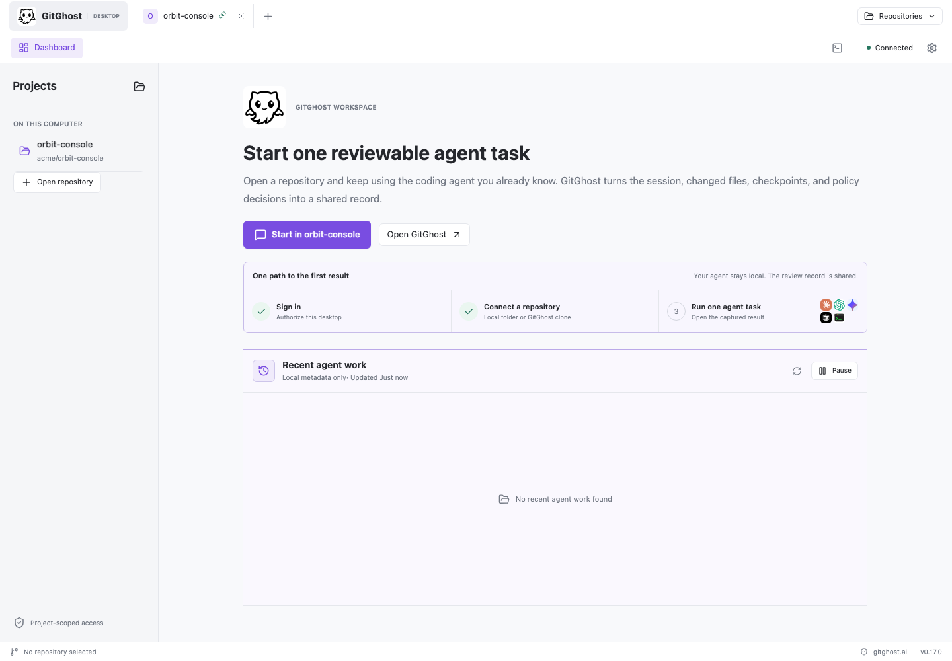952x661 pixels.
Task: Click the black cube agent icon
Action: pyautogui.click(x=826, y=318)
